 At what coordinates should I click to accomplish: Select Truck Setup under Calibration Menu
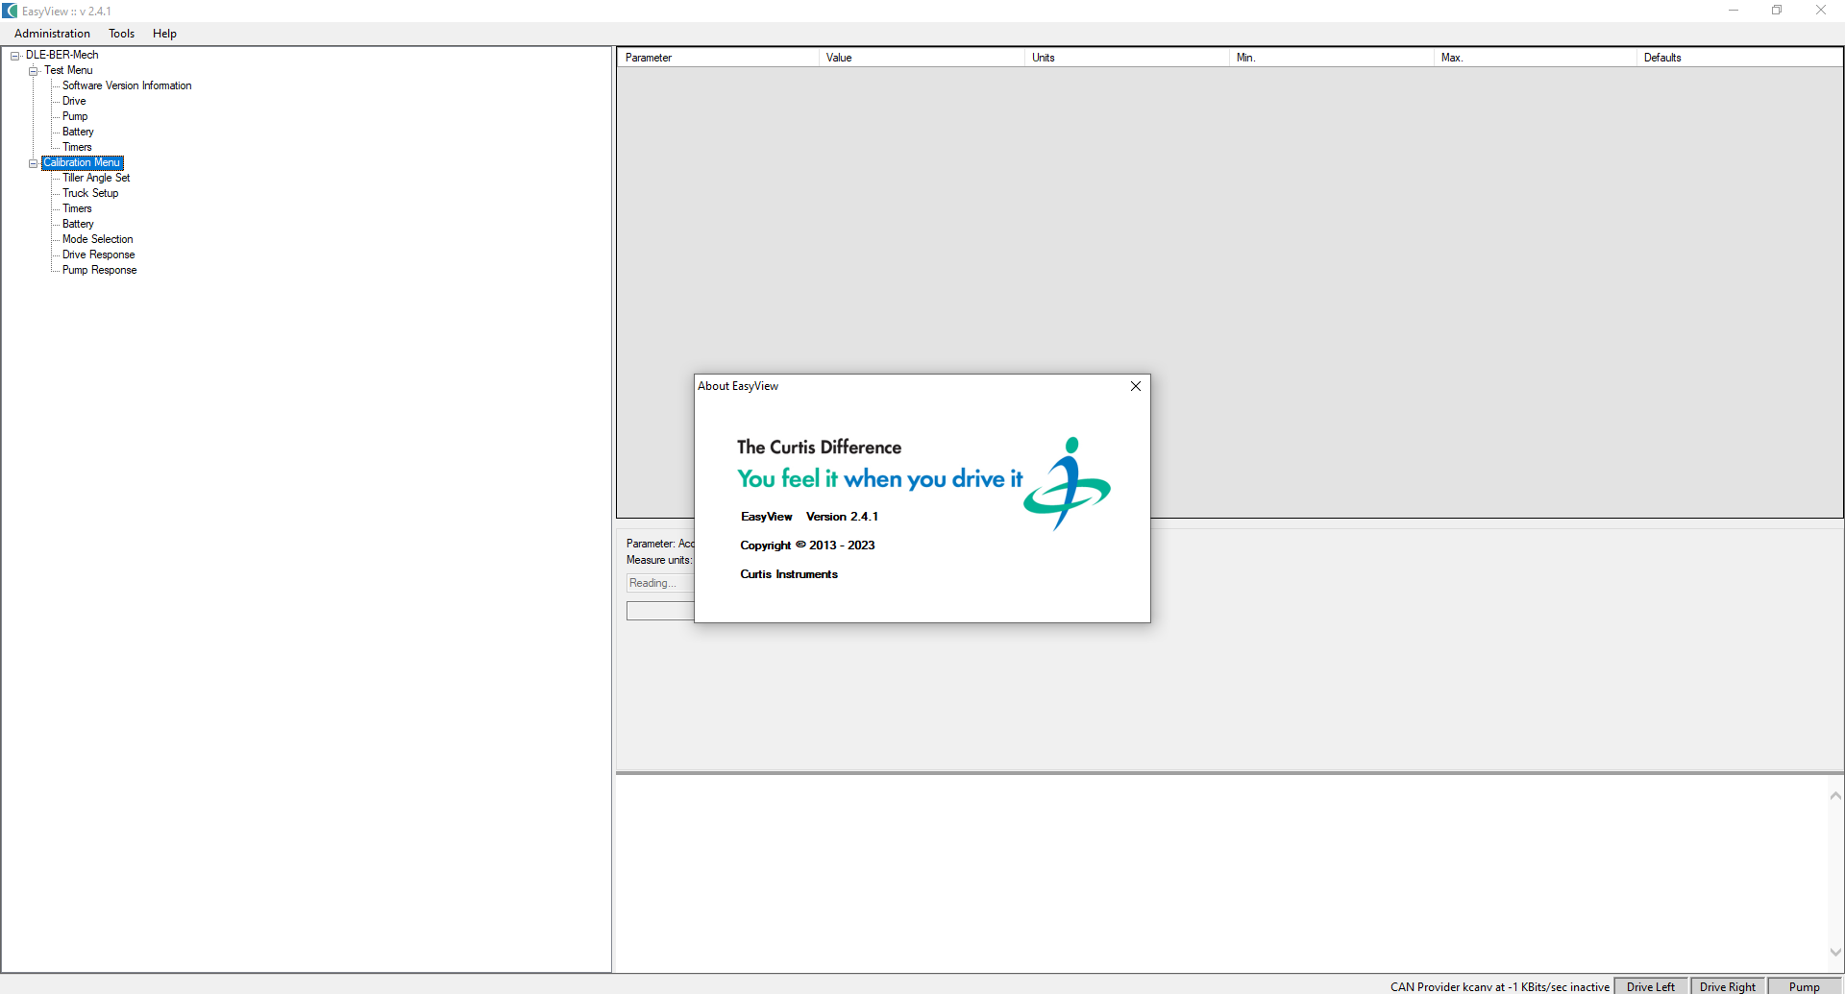[x=89, y=193]
